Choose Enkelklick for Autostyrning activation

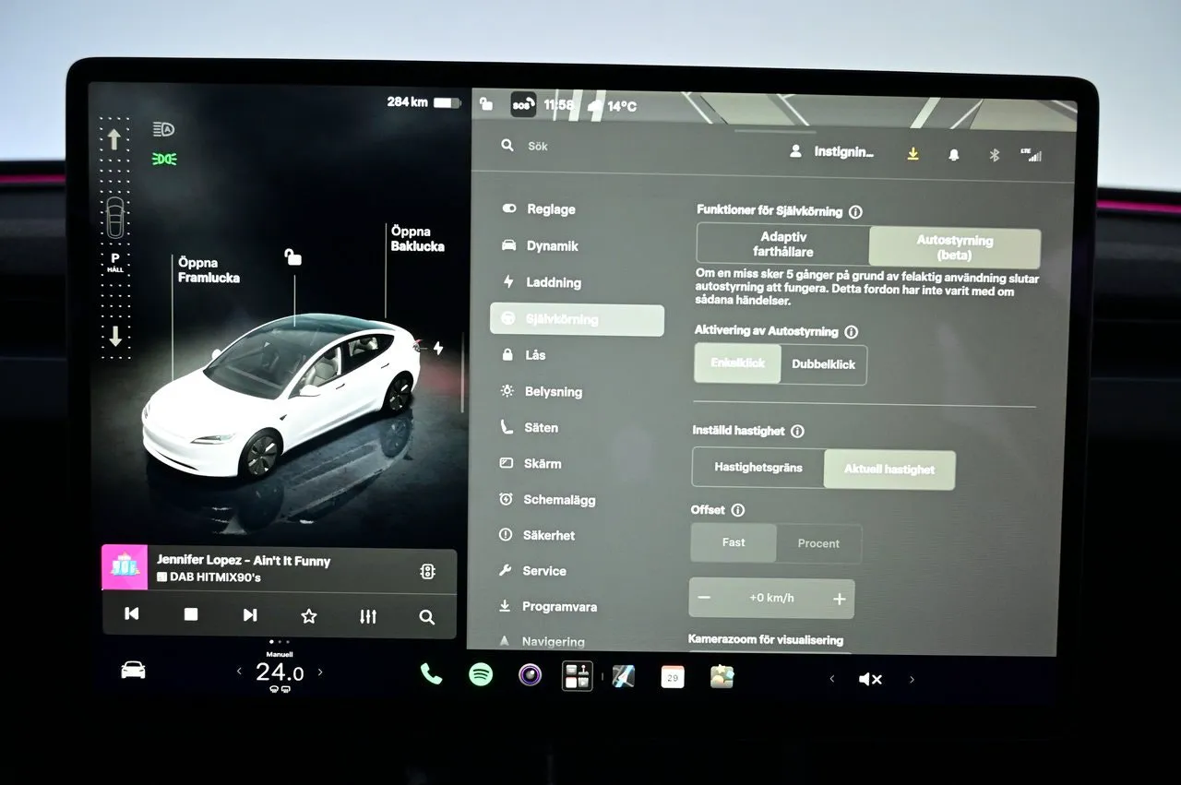(738, 363)
